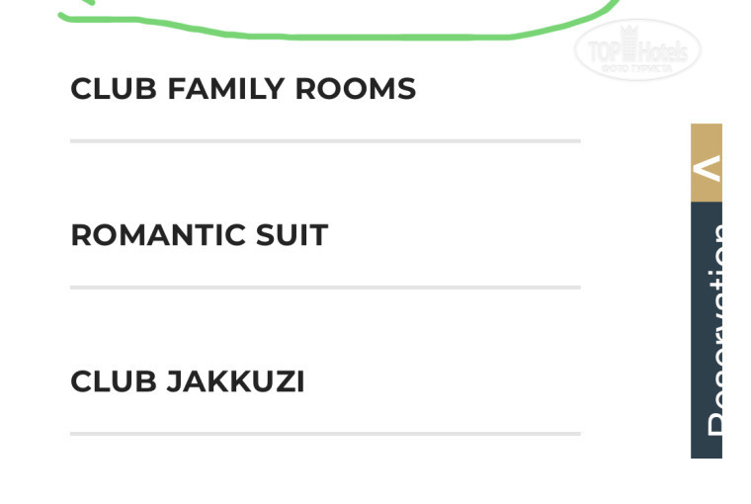Collapse the side panel using gold arrow tab
This screenshot has height=504, width=751.
click(x=707, y=163)
